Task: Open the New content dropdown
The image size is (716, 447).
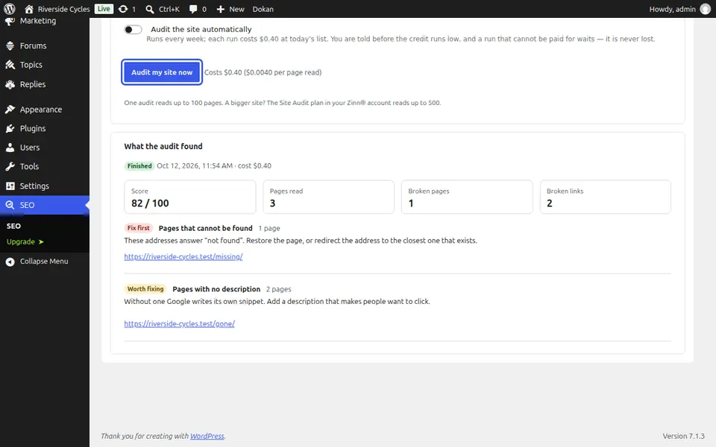Action: 230,9
